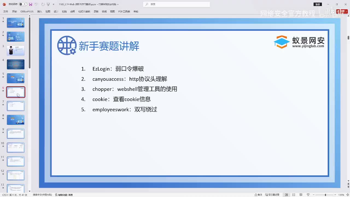Switch to Normal view icon
350x197 pixels.
(x=286, y=195)
